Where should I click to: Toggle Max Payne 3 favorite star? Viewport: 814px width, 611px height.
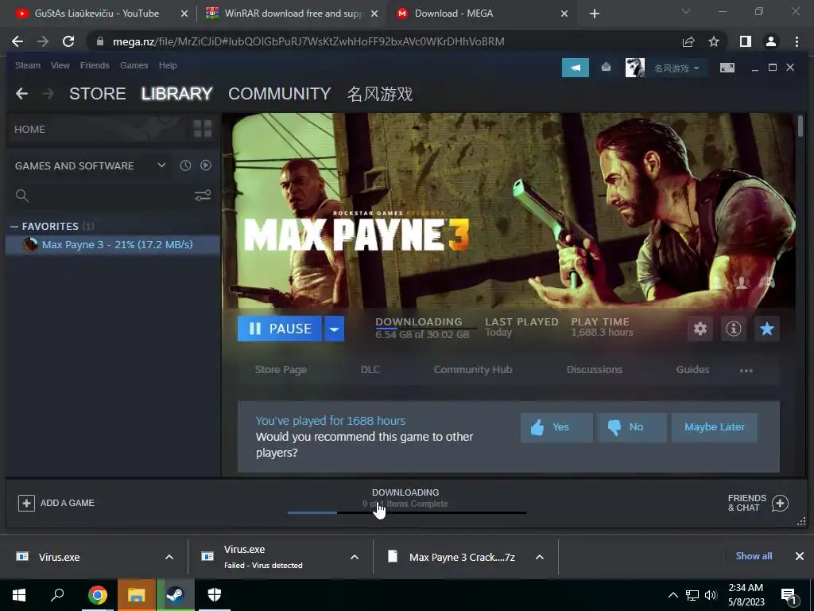tap(767, 329)
